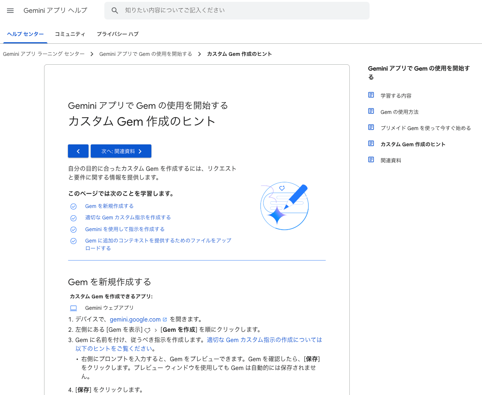Click document icon beside sidebar カスタム Gem 作成のヒント
This screenshot has height=395, width=482.
(x=371, y=143)
